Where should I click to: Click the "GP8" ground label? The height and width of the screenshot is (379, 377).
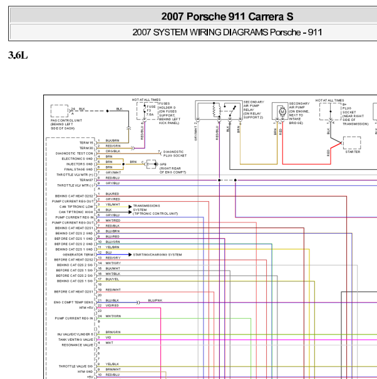point(163,164)
